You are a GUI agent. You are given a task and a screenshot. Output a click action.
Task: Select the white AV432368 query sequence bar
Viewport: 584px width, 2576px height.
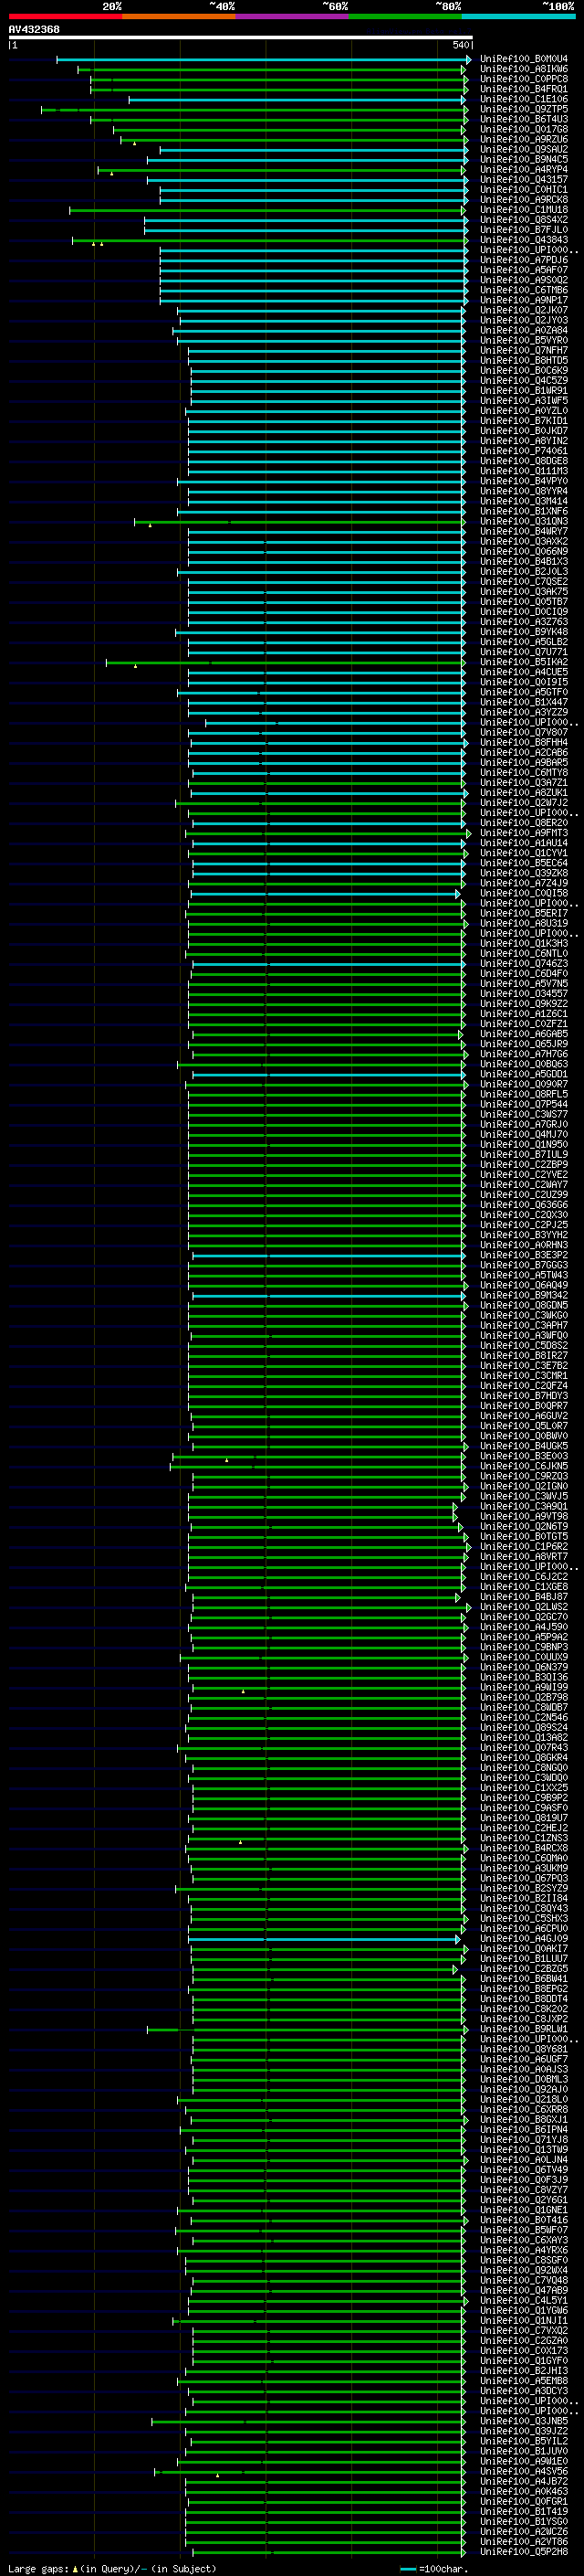(241, 37)
